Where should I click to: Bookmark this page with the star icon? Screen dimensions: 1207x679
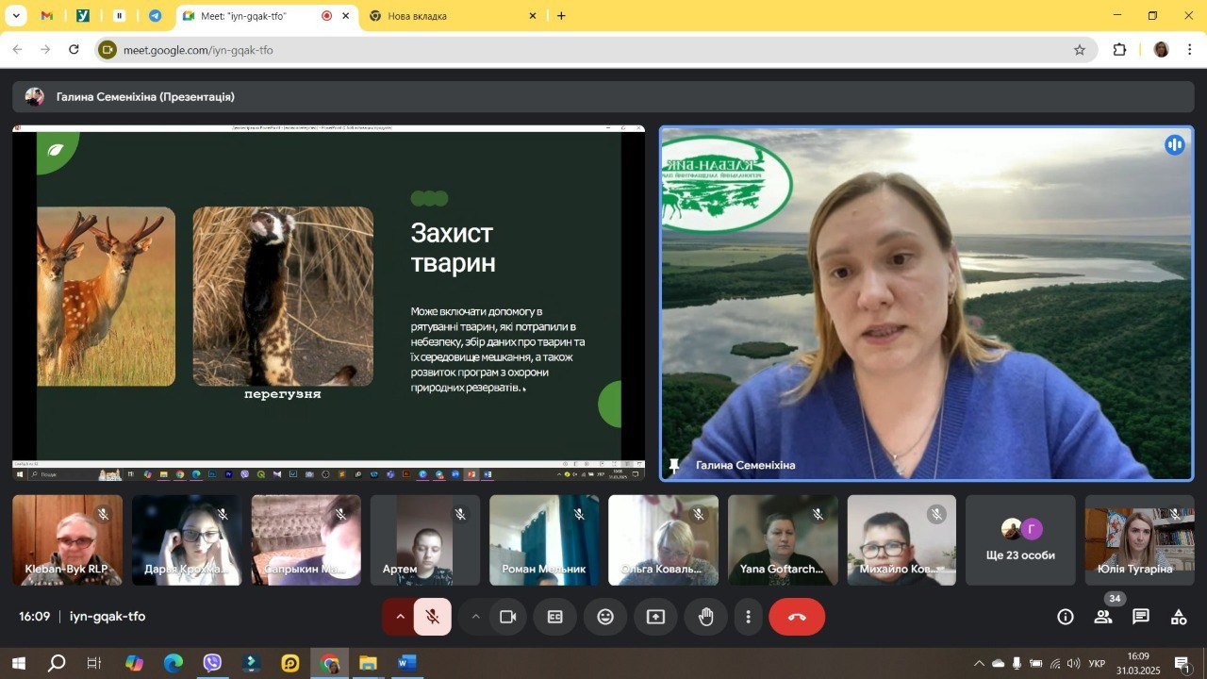point(1080,50)
